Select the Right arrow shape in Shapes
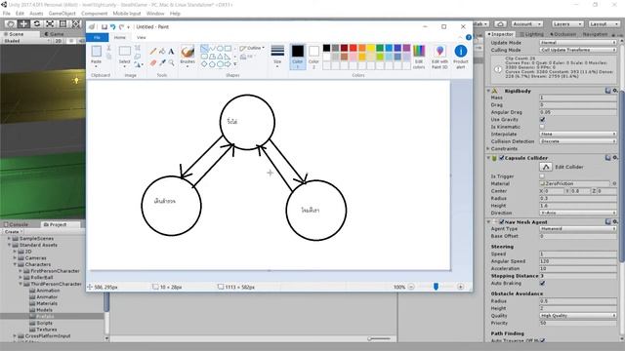The height and width of the screenshot is (351, 625). click(x=228, y=64)
